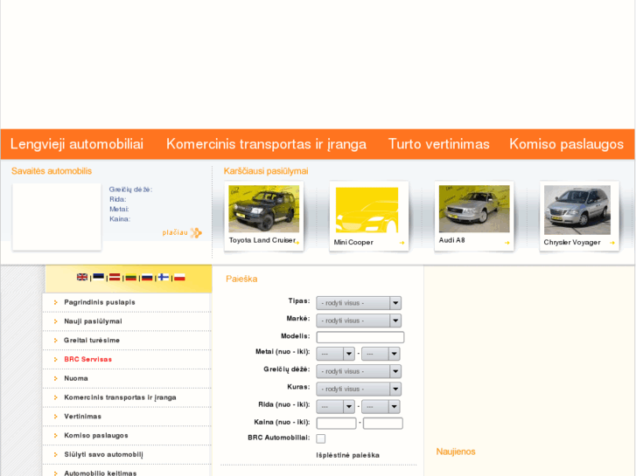Open Nuoma sidebar link
Viewport: 636px width, 476px height.
[x=76, y=378]
